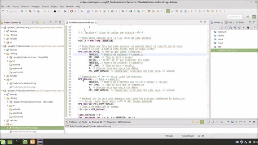Screen dimensions: 258x145
Task: Click the green C/C++ perspective icon
Action: tap(254, 17)
